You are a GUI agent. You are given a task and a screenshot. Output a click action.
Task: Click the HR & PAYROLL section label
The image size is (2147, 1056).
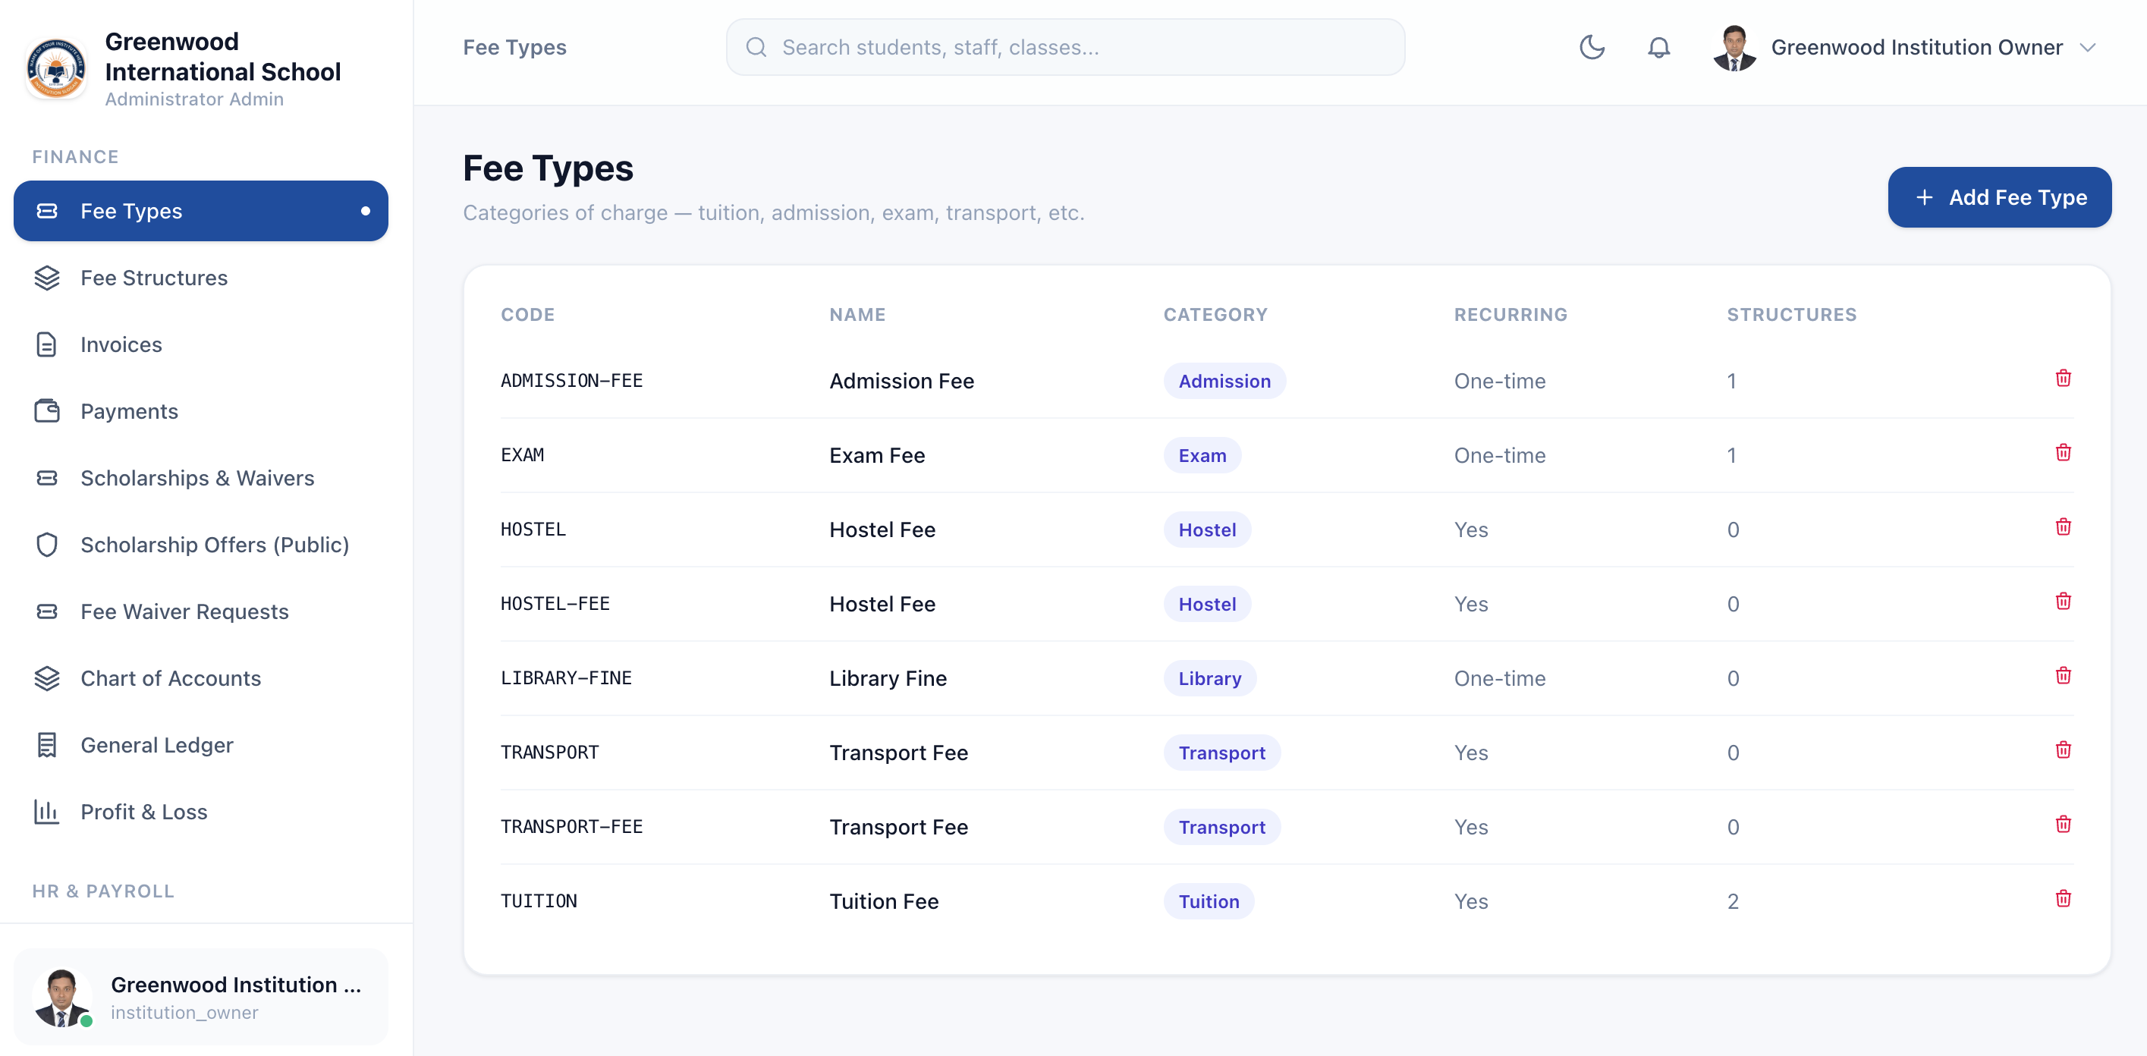point(103,891)
